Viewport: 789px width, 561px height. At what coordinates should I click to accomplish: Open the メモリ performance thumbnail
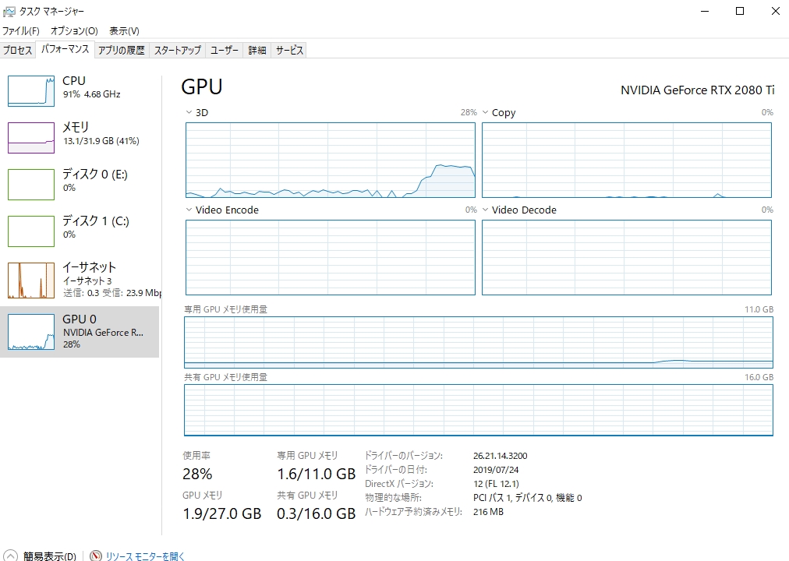coord(31,137)
